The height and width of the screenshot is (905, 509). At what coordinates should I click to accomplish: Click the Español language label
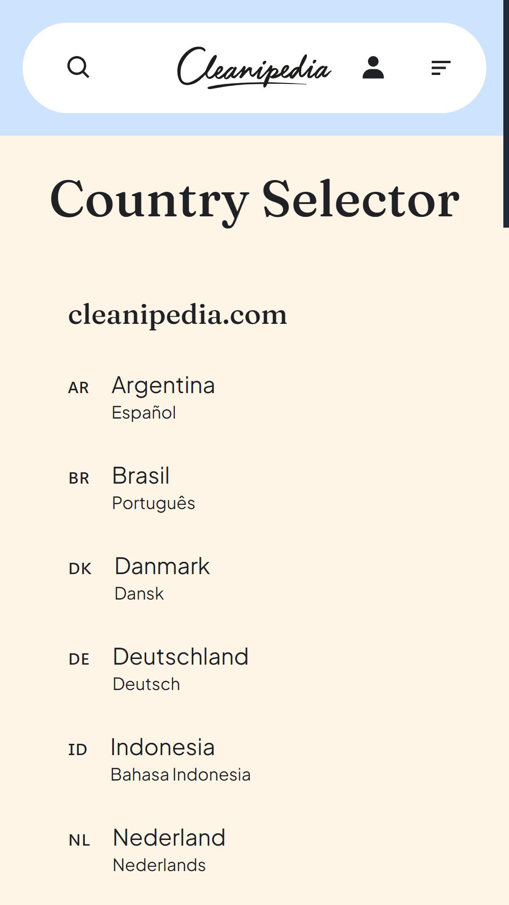[x=144, y=413]
